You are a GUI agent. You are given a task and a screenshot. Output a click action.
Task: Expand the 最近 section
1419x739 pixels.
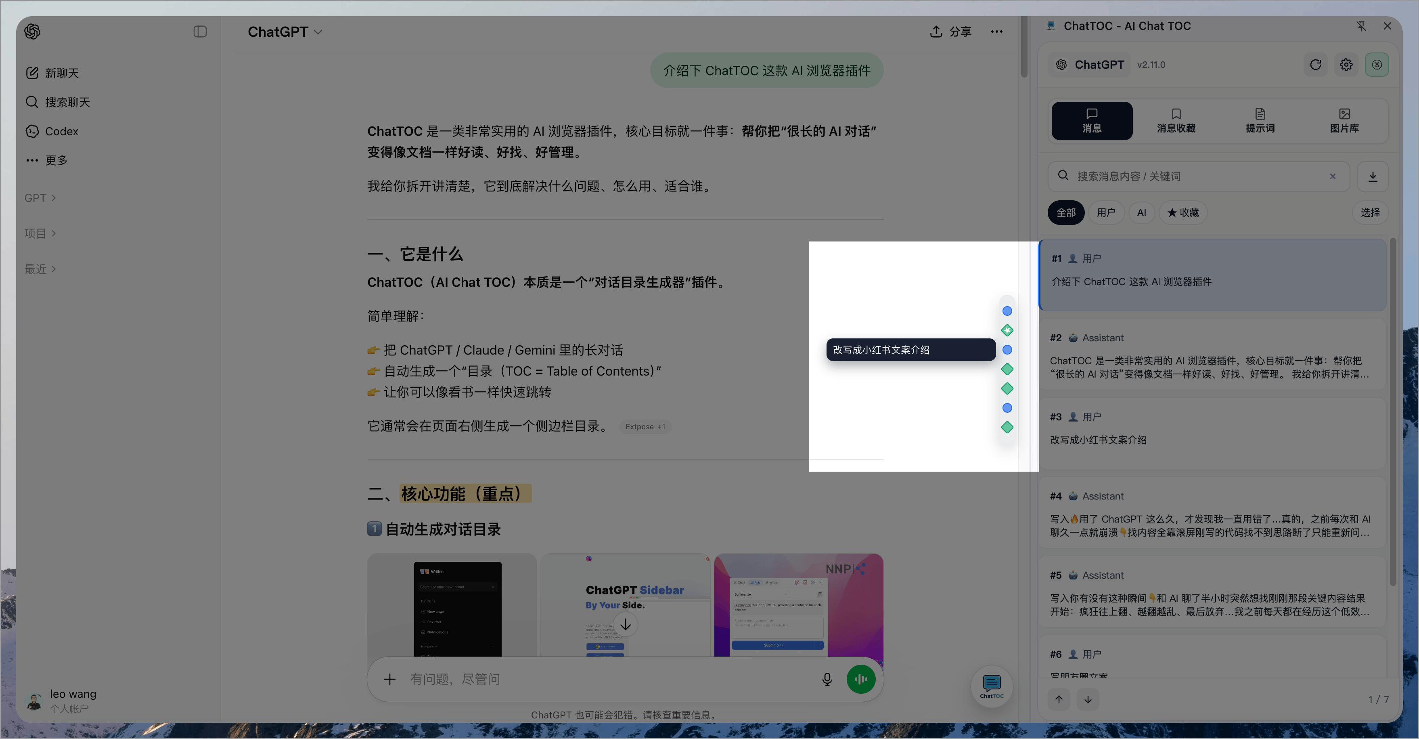click(40, 269)
